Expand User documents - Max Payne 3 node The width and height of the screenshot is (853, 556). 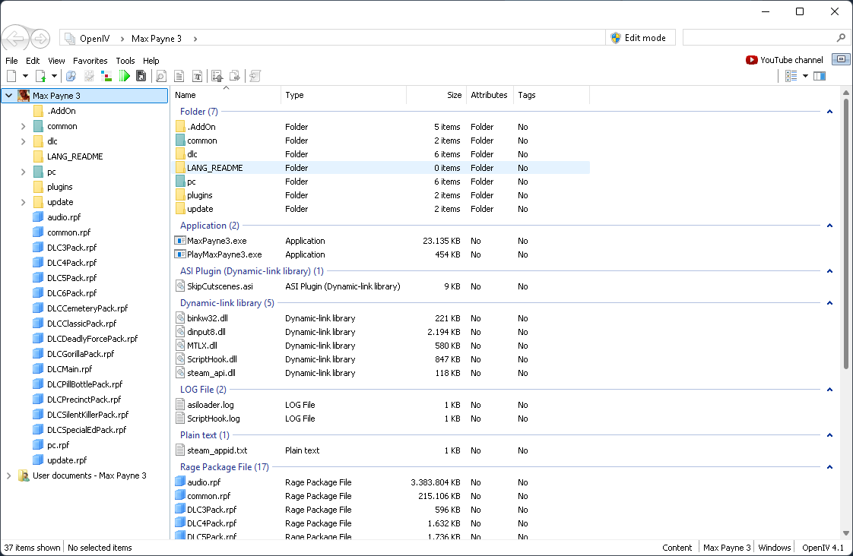tap(8, 475)
